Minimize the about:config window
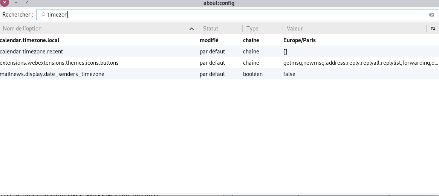This screenshot has width=439, height=196. (16, 3)
